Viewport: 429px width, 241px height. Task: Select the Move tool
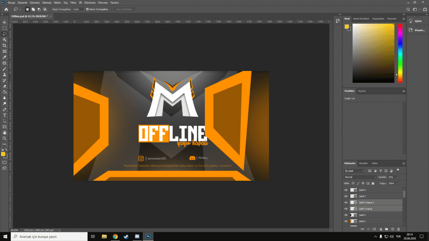4,22
